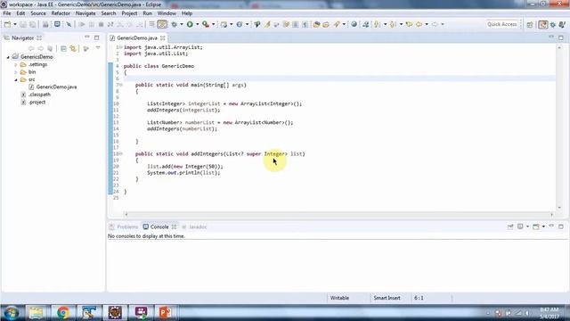Select the .project file
Image resolution: width=570 pixels, height=321 pixels.
pyautogui.click(x=37, y=103)
